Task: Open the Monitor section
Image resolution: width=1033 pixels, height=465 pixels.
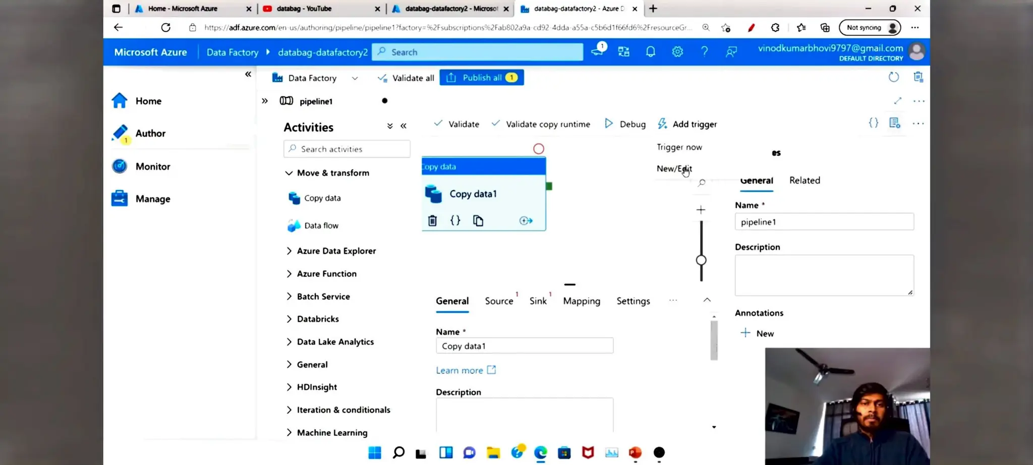Action: click(x=141, y=166)
